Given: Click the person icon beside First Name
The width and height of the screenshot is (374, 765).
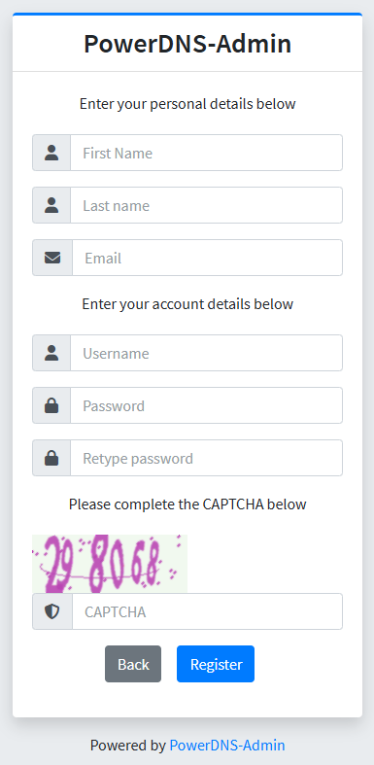Looking at the screenshot, I should click(x=51, y=153).
